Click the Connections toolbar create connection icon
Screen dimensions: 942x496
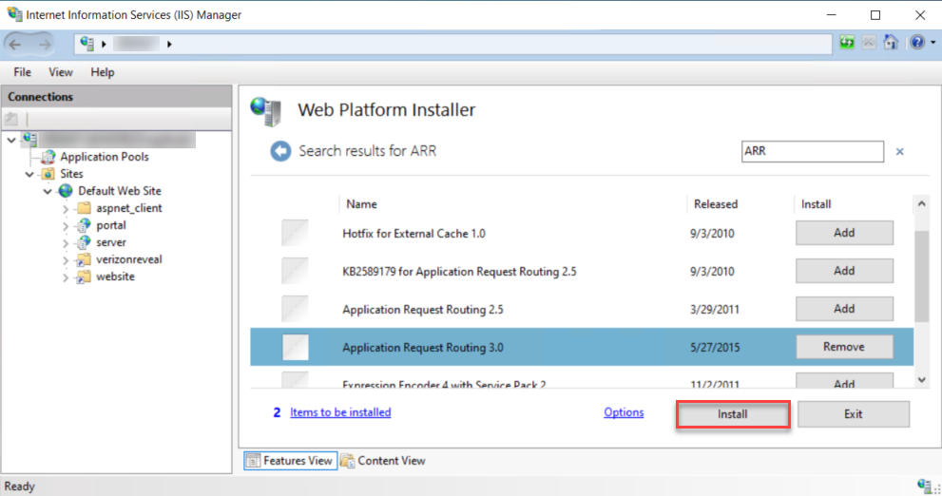11,119
